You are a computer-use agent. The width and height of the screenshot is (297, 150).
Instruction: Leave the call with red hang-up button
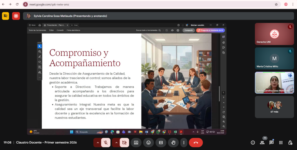click(196, 142)
